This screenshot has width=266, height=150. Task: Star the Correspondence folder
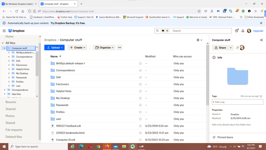click(x=140, y=70)
